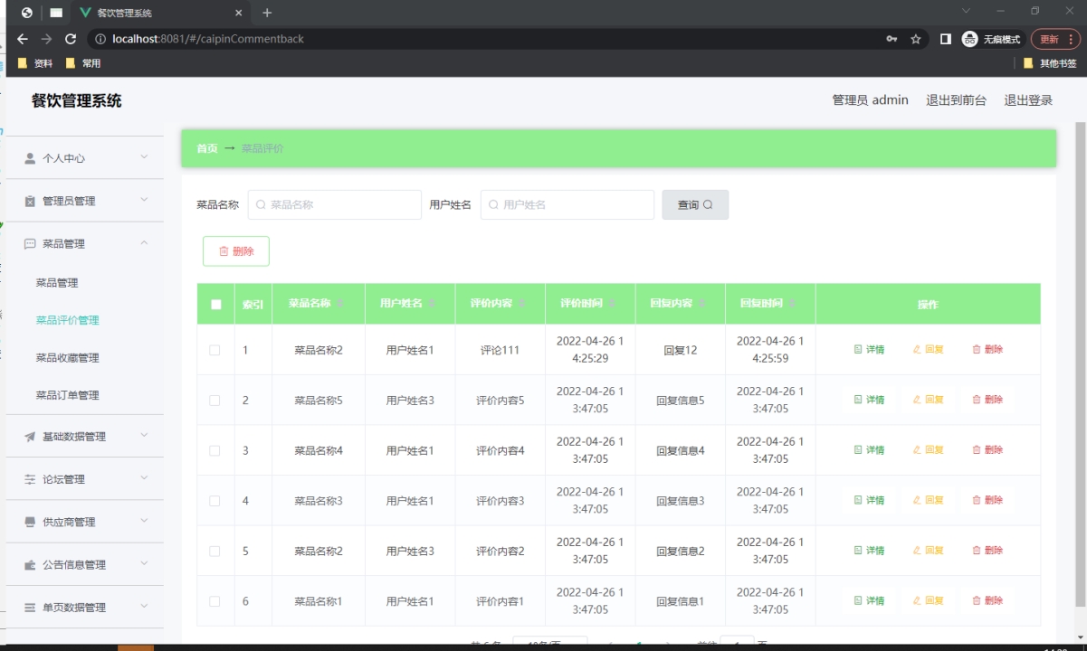Switch to the 餐饮管理系统 browser tab
This screenshot has height=651, width=1087.
[160, 14]
